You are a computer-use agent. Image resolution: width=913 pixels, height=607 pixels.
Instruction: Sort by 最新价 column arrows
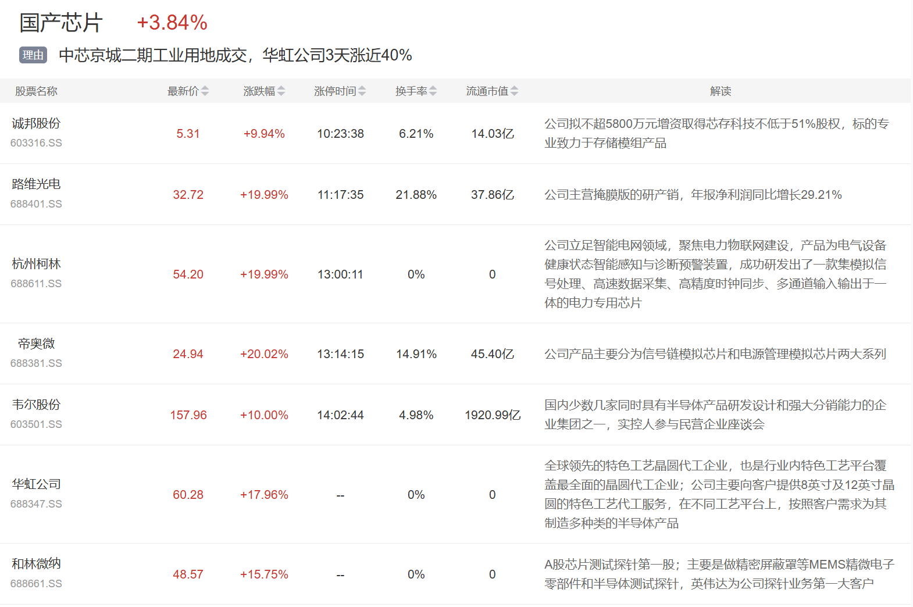pos(205,91)
